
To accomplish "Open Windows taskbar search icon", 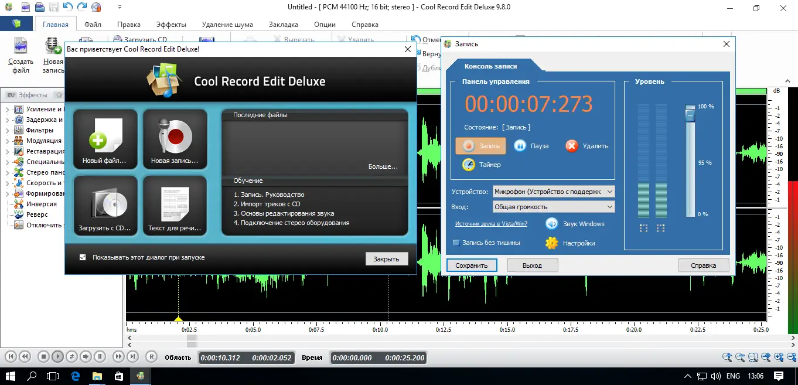I will 32,376.
